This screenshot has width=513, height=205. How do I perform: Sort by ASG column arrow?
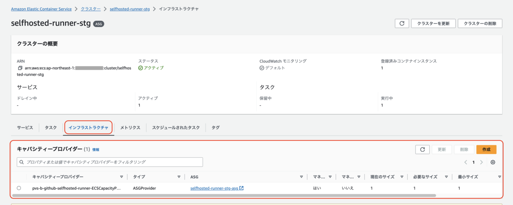coord(302,176)
